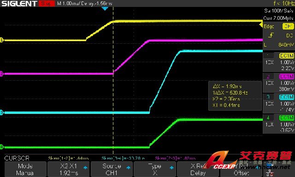Click the Edge trigger type label
Viewport: 295px width, 177px height.
(269, 26)
